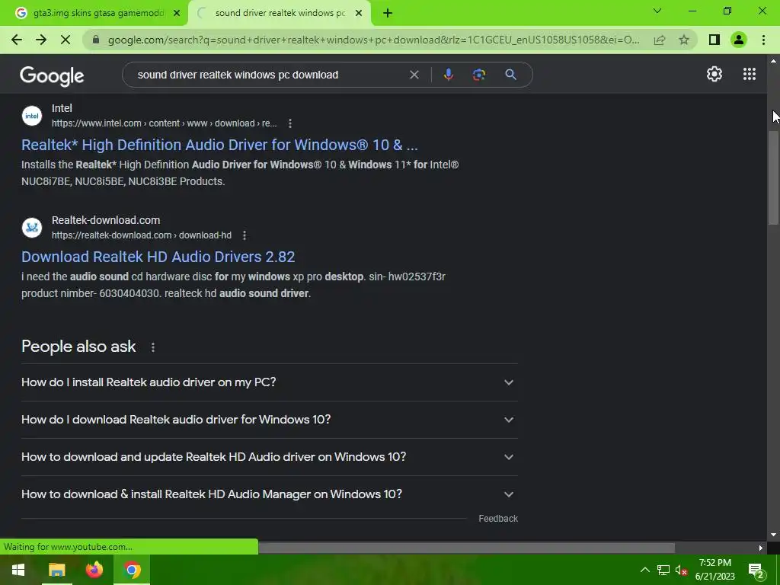Close the sound driver realtek tab

(359, 14)
